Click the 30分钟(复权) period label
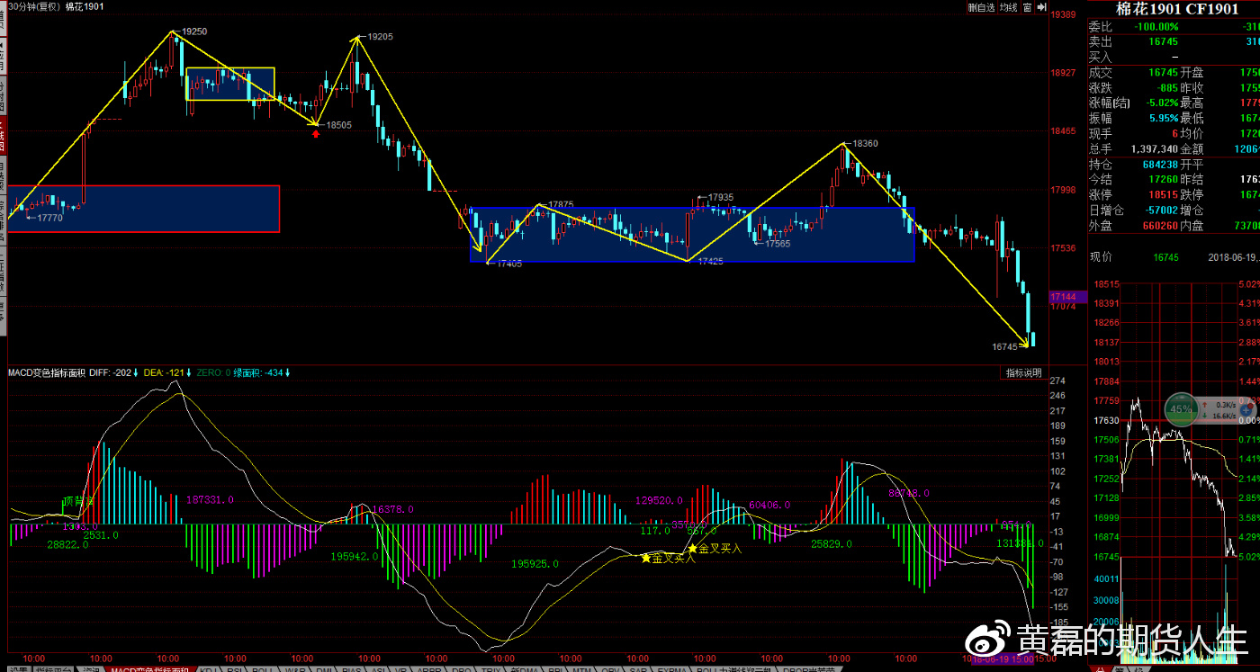The width and height of the screenshot is (1260, 672). tap(33, 6)
